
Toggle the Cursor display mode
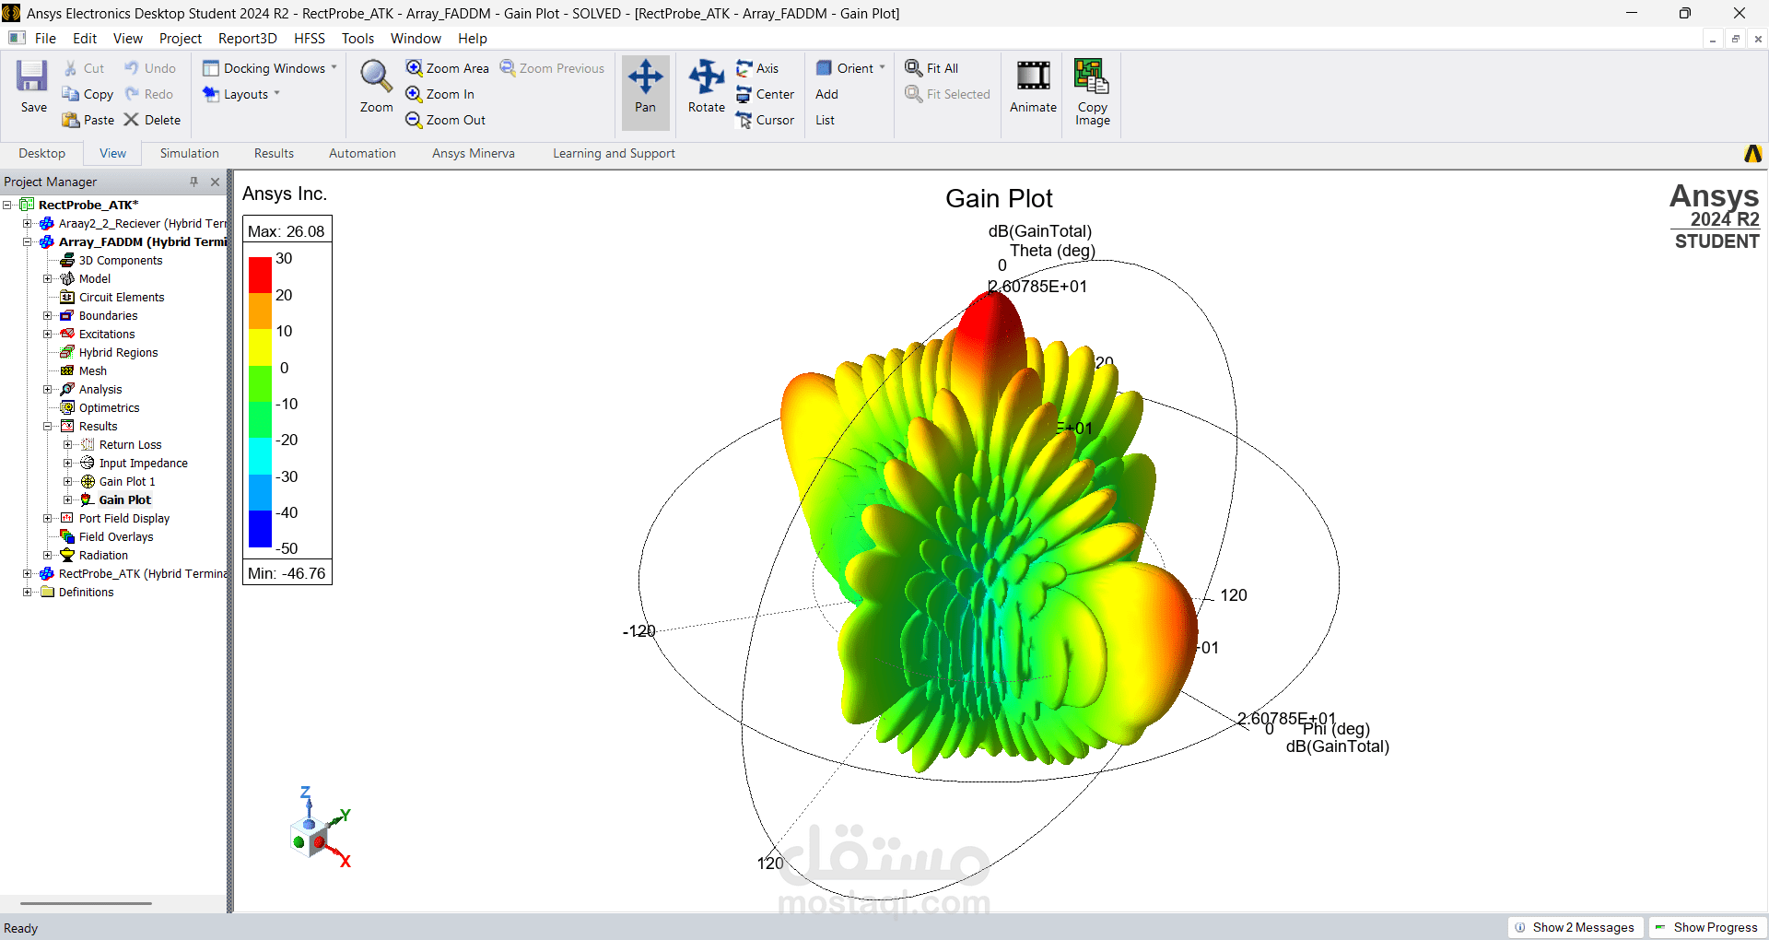pos(767,120)
